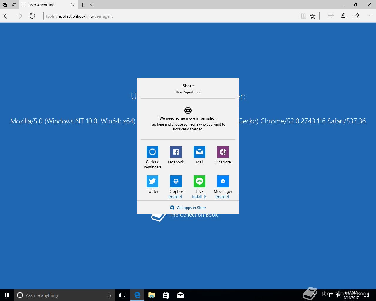This screenshot has height=301, width=376.
Task: Select the Dropbox share icon
Action: pos(176,181)
